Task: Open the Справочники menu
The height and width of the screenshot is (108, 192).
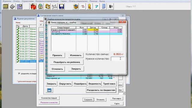Action: [x=28, y=1]
